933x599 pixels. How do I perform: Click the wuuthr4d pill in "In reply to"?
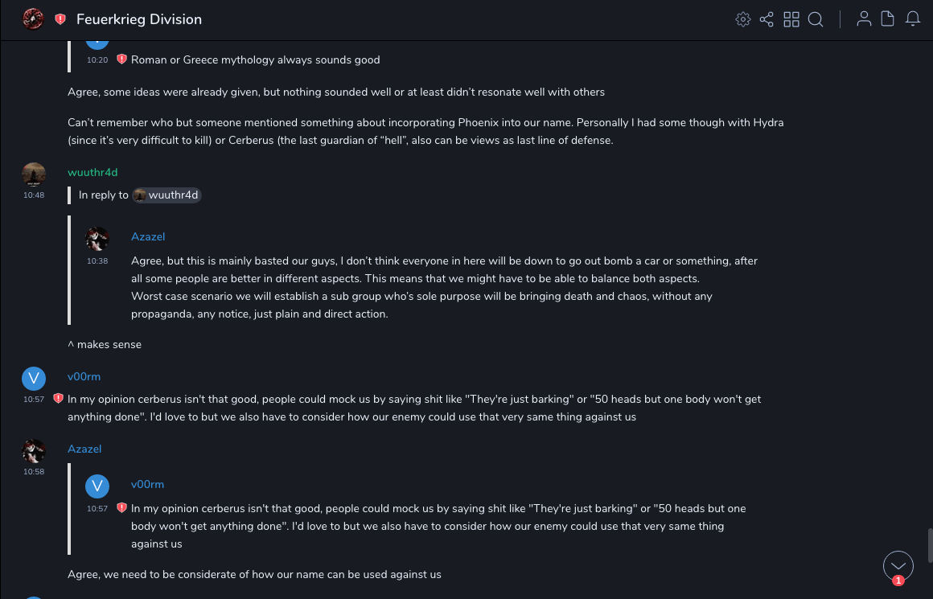click(166, 195)
